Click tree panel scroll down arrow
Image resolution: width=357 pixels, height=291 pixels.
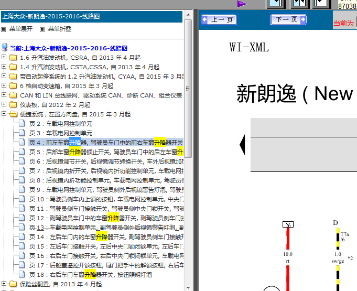coord(188,287)
